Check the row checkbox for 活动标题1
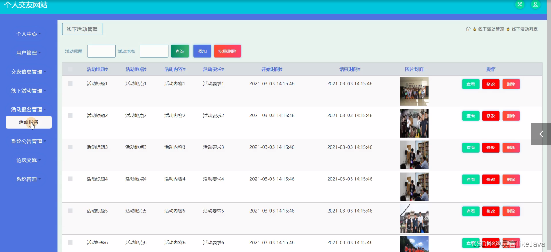Image resolution: width=551 pixels, height=252 pixels. pyautogui.click(x=70, y=83)
